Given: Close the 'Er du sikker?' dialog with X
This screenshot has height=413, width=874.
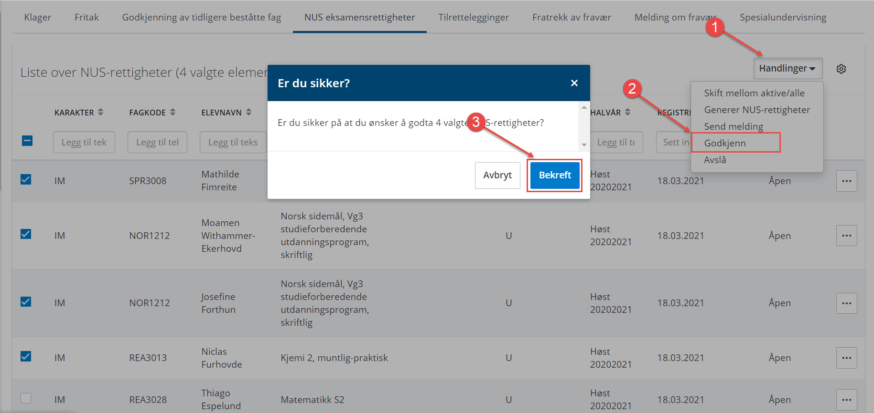Looking at the screenshot, I should (x=574, y=83).
